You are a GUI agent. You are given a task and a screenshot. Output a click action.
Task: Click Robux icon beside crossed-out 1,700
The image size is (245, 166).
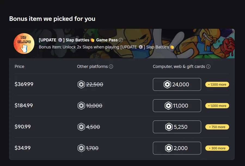[x=81, y=148]
